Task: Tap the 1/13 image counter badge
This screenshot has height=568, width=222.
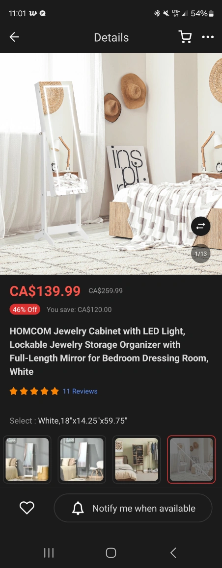Action: [x=200, y=254]
